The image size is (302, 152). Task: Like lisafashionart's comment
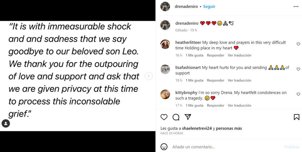(x=298, y=69)
